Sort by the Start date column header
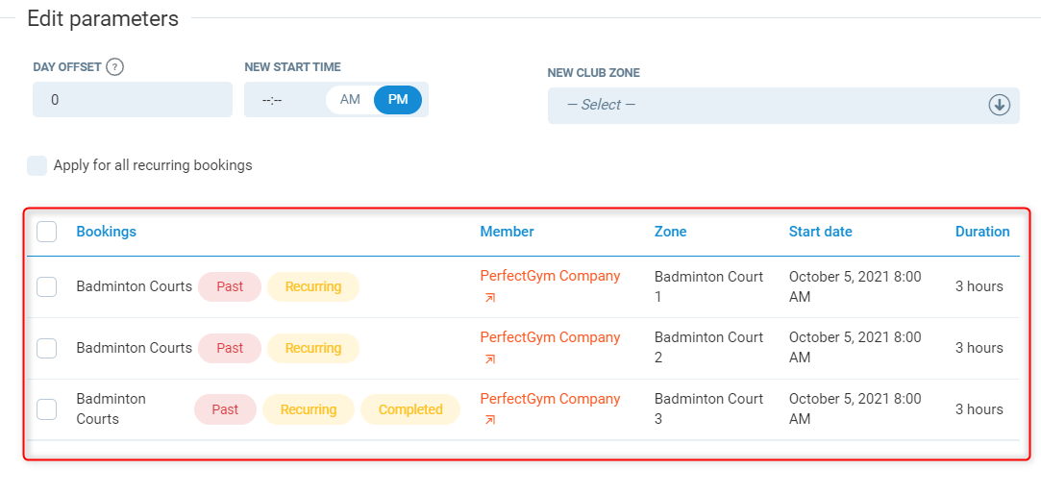 820,232
